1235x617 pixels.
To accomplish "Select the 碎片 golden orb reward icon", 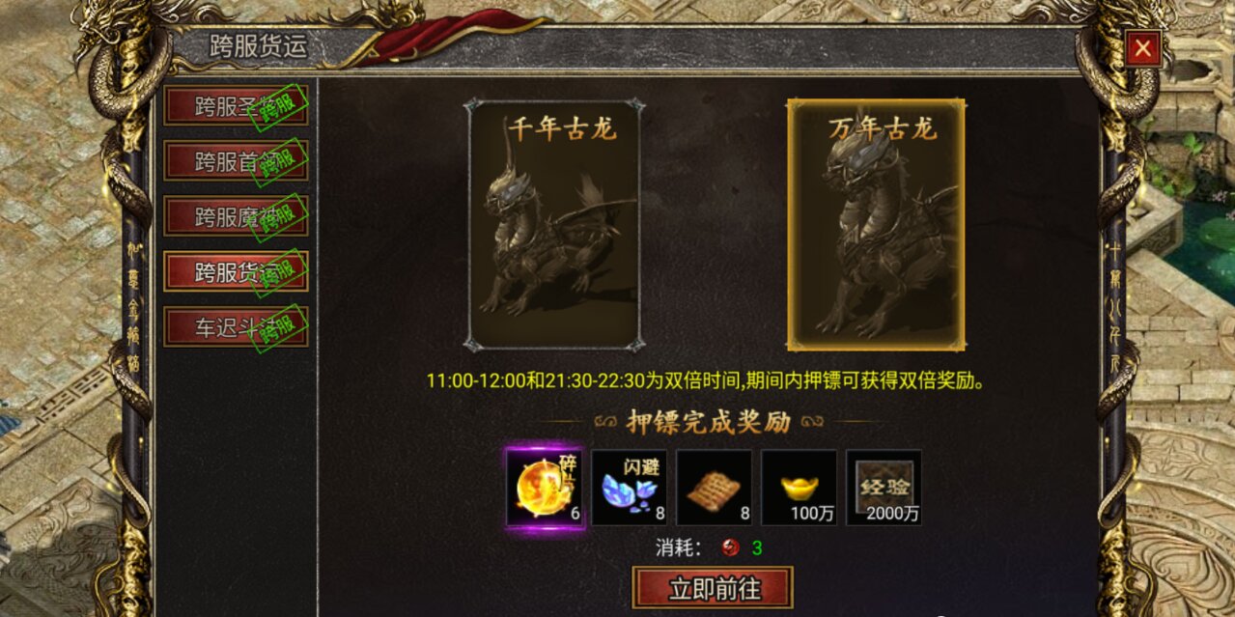I will coord(545,488).
